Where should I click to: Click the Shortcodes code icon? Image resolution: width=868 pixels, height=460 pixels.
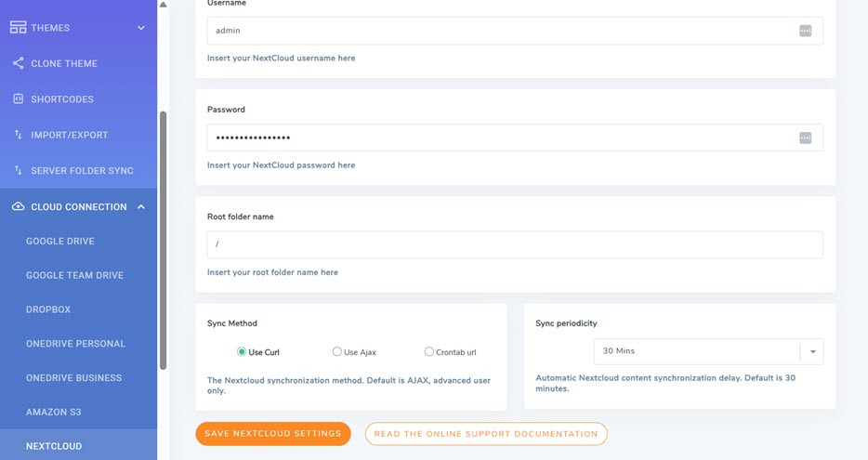(x=18, y=99)
